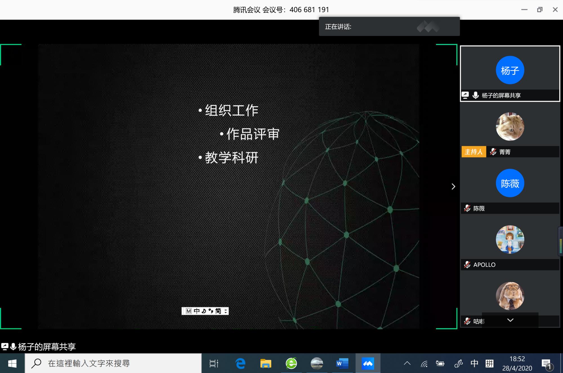
Task: Open the Windows notification center
Action: pyautogui.click(x=546, y=364)
